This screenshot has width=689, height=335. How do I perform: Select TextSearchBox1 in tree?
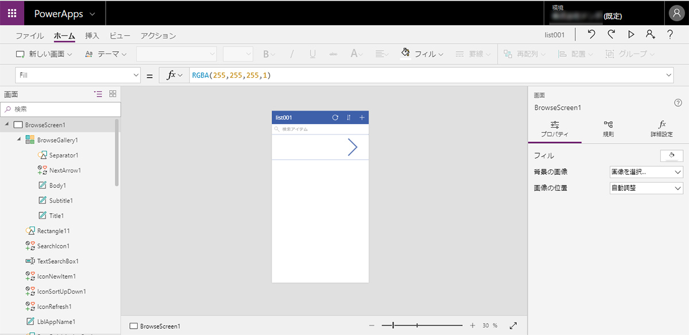click(x=58, y=261)
